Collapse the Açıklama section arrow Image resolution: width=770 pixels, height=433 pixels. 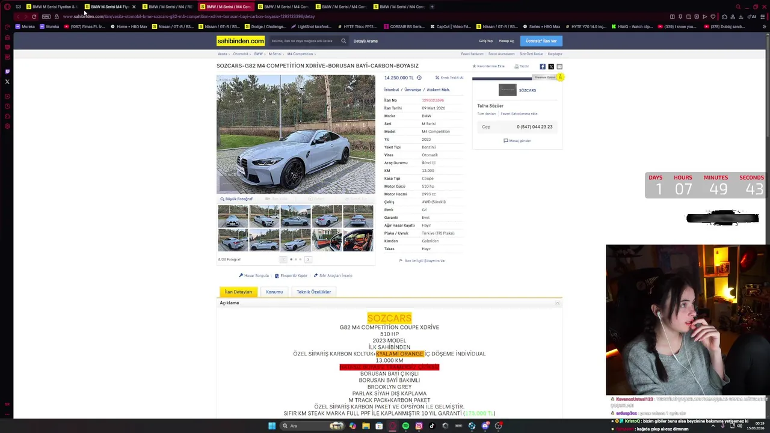pos(558,303)
